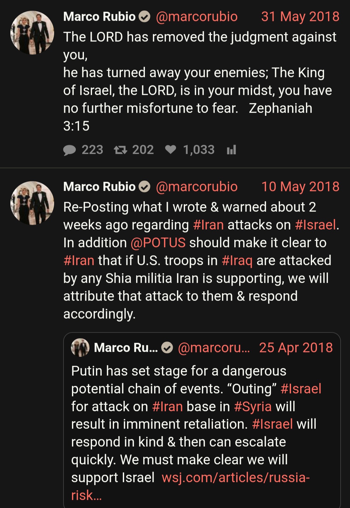Click verified badge in quoted tweet
The height and width of the screenshot is (508, 350).
coord(167,348)
